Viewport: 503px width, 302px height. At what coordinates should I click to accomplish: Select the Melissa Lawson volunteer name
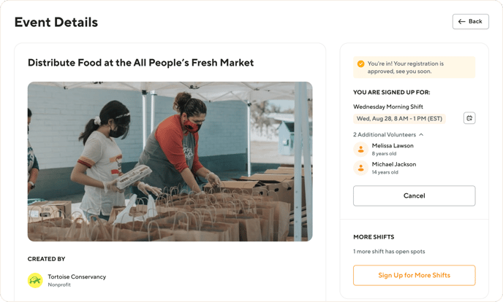click(x=393, y=146)
